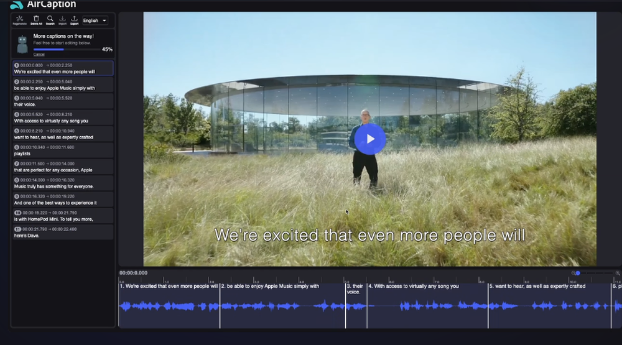Click timeline segment '4. With access to virtually any song you'
Image resolution: width=622 pixels, height=345 pixels.
pyautogui.click(x=428, y=305)
